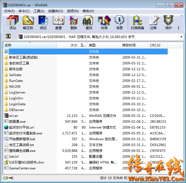186x183 pixels.
Task: Expand hidden toolbar buttons chevron
Action: coord(181,16)
